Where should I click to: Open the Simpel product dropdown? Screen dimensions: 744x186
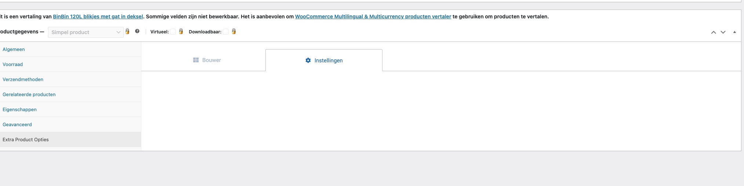pyautogui.click(x=86, y=32)
